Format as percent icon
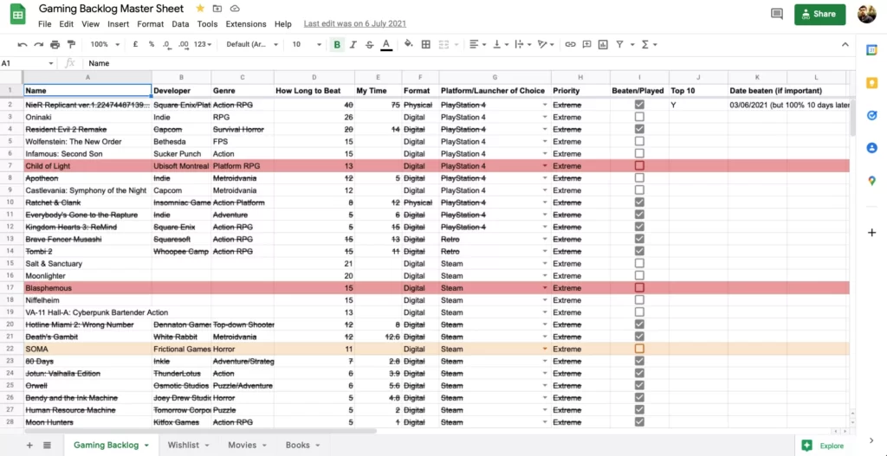Screen dimensions: 887x456 click(152, 44)
